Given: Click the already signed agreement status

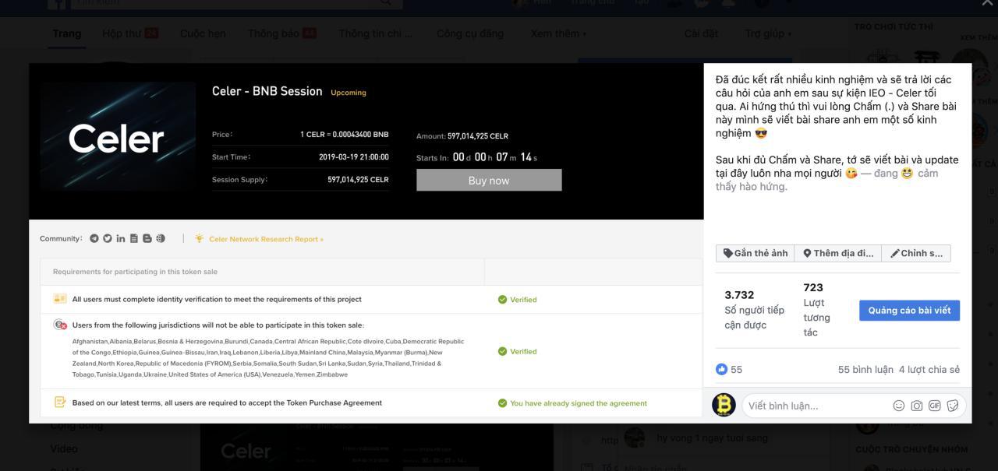Looking at the screenshot, I should [572, 403].
